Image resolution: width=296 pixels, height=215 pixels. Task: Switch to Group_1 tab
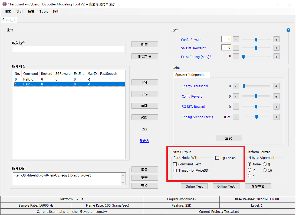click(x=9, y=20)
